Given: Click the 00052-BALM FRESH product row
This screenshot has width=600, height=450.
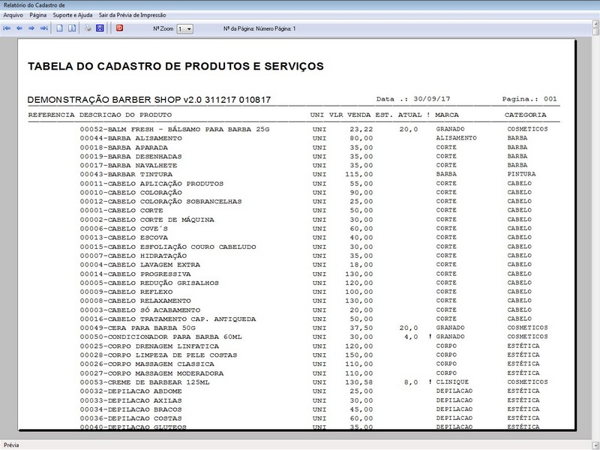Looking at the screenshot, I should (313, 129).
